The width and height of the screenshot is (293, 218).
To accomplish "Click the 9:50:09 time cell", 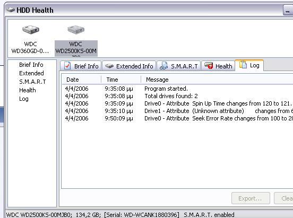I will 119,118.
